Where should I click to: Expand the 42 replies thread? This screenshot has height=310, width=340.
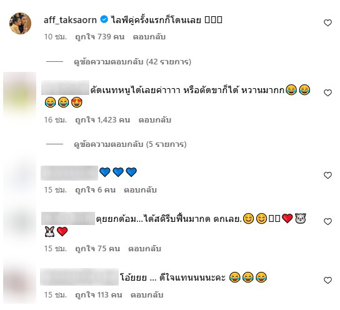coord(132,62)
